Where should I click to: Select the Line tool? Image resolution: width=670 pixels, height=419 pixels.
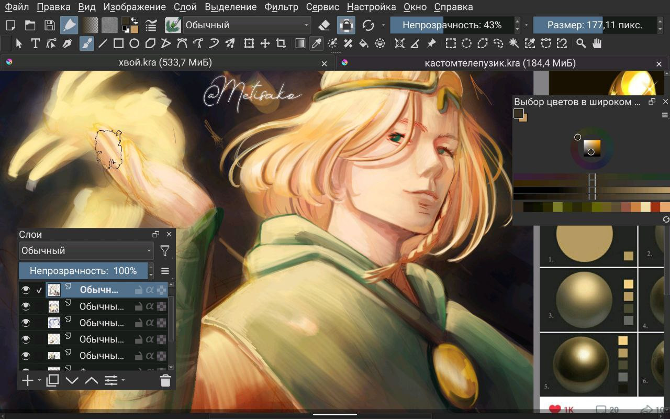coord(103,43)
